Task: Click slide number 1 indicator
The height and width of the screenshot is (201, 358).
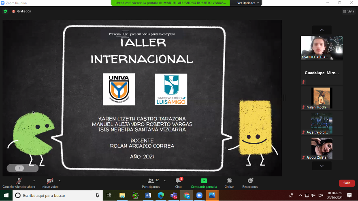Action: tap(19, 168)
